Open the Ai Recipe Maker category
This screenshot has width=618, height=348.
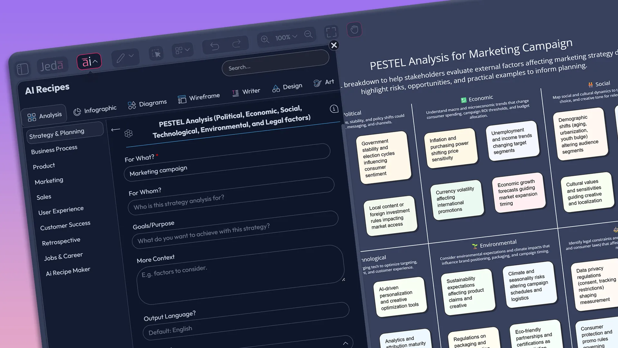coord(68,272)
